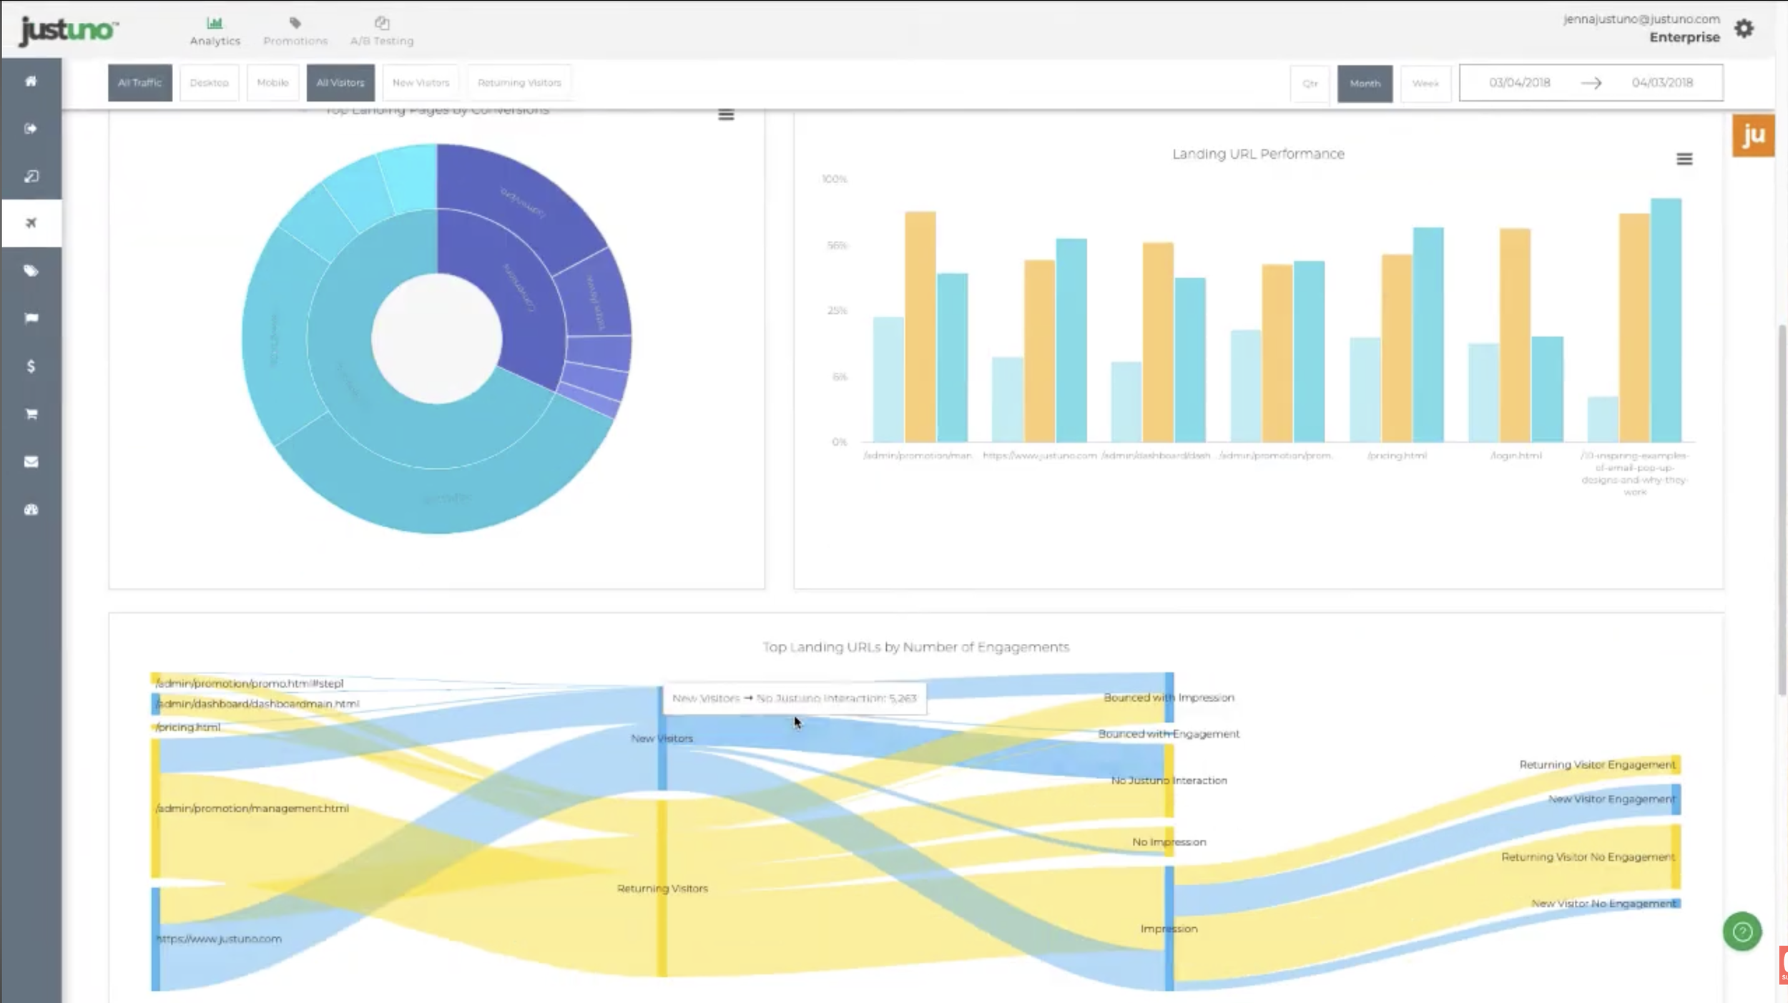Image resolution: width=1788 pixels, height=1003 pixels.
Task: Click the No Impression Sankey node
Action: pyautogui.click(x=1169, y=842)
